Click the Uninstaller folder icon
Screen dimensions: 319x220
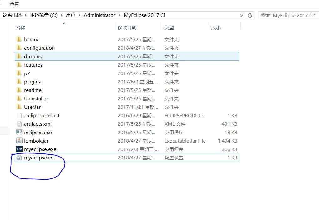click(19, 98)
